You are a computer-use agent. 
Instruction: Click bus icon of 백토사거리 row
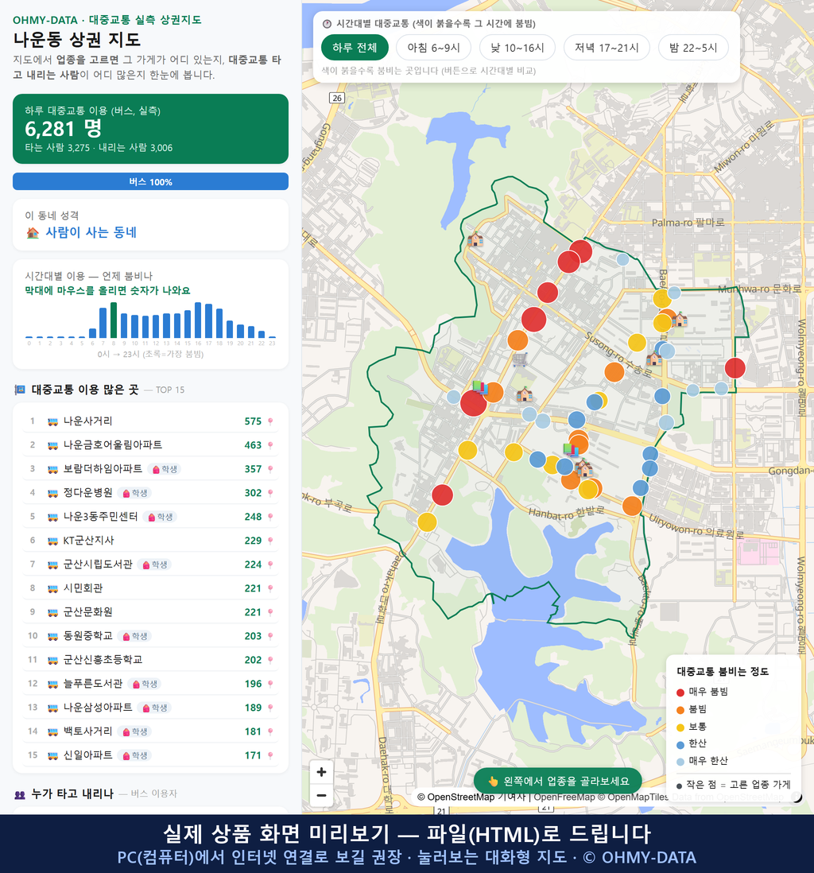click(x=53, y=732)
